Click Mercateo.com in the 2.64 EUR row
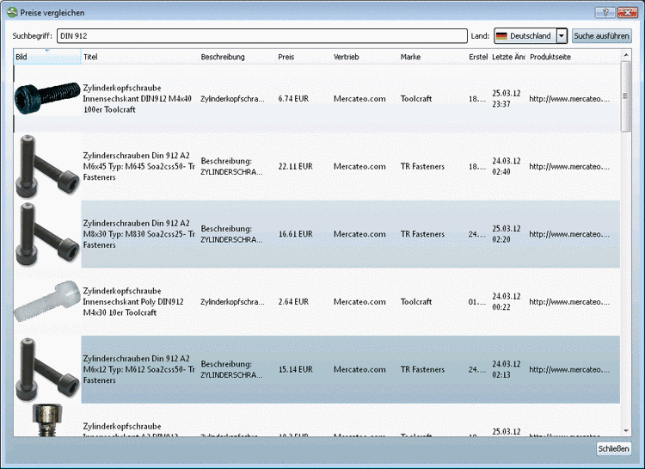The height and width of the screenshot is (469, 645). (359, 301)
